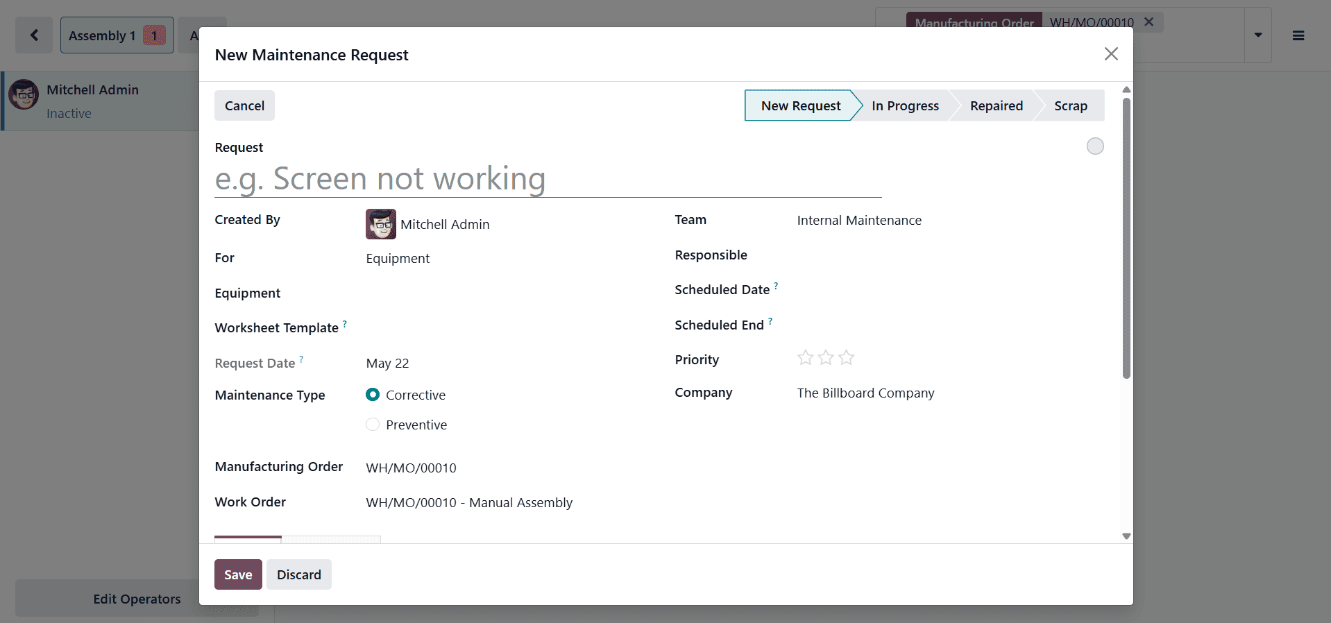Set priority to two stars
This screenshot has width=1331, height=623.
point(826,358)
